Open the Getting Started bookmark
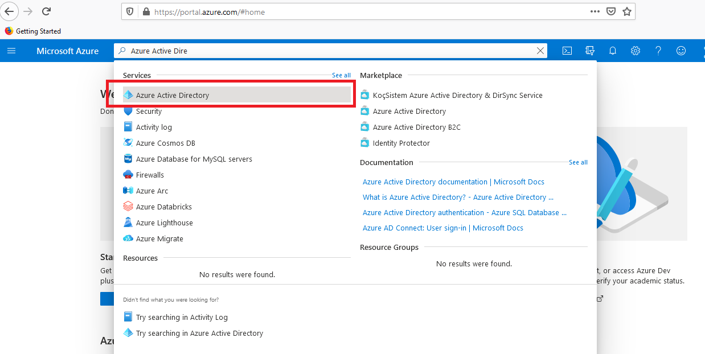The height and width of the screenshot is (354, 705). pos(33,31)
